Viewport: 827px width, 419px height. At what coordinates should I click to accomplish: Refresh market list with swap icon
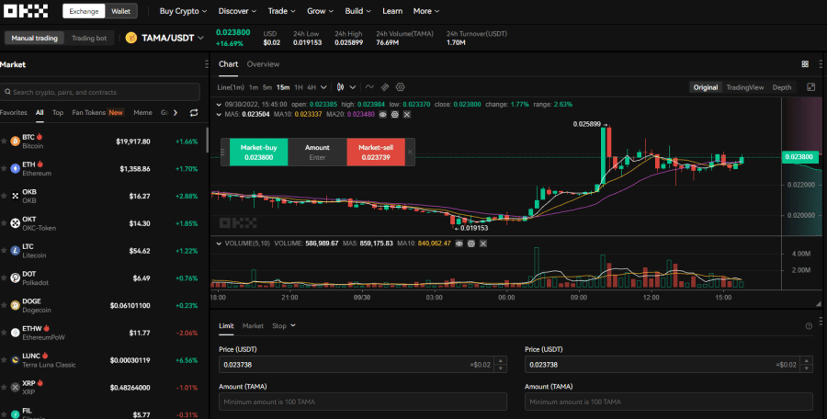pyautogui.click(x=193, y=112)
